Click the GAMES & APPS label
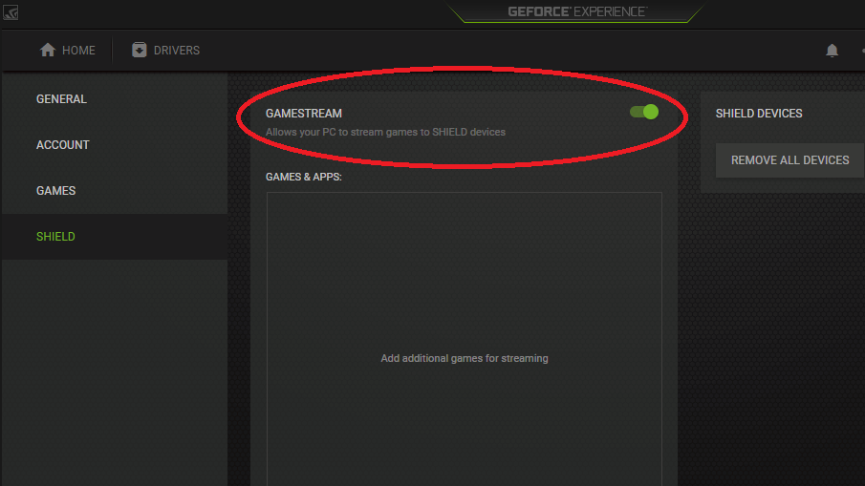This screenshot has width=865, height=486. (304, 178)
